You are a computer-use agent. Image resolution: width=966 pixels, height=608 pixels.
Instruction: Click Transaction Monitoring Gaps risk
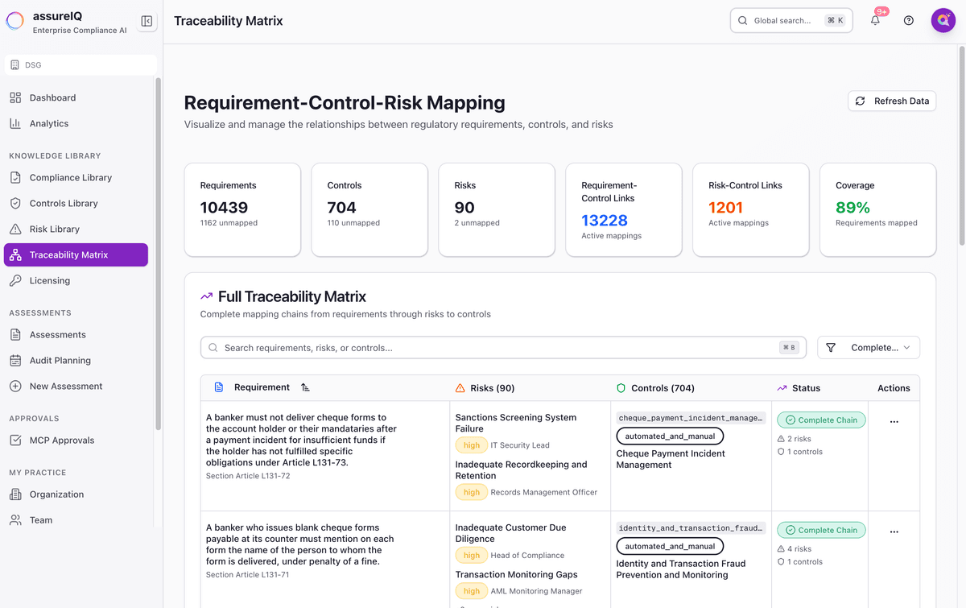[x=517, y=574]
